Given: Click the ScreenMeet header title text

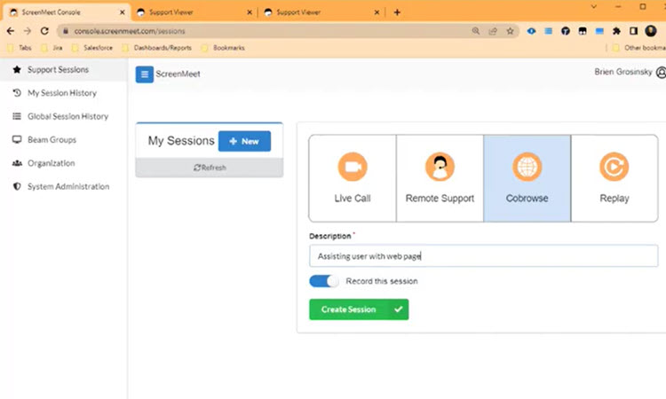Looking at the screenshot, I should [178, 74].
